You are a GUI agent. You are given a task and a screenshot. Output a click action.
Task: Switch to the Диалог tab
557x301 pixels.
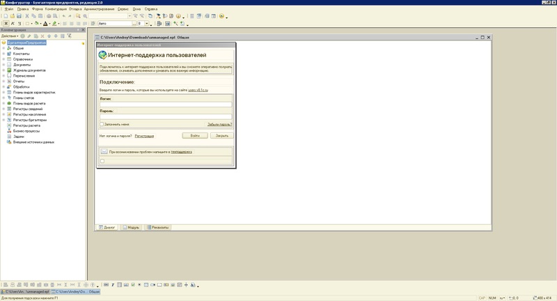coord(107,227)
